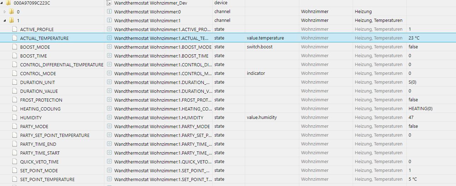This screenshot has height=186, width=456.
Task: Click Heizung function in channel 0 row
Action: tap(363, 11)
